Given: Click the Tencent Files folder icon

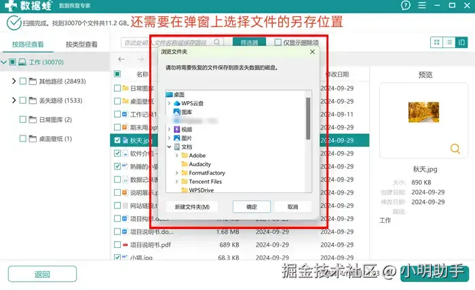Looking at the screenshot, I should point(185,182).
